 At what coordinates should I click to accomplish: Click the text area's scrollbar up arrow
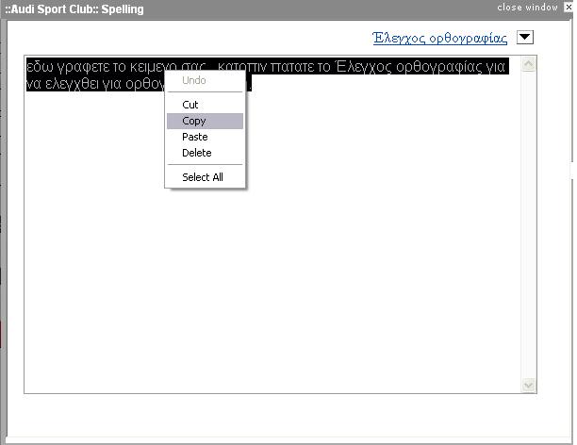click(x=529, y=65)
